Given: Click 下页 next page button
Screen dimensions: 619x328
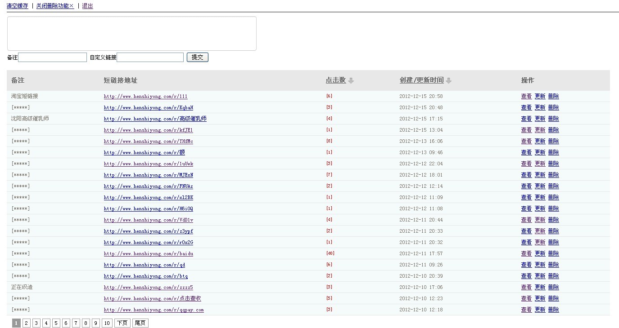Looking at the screenshot, I should [x=122, y=323].
